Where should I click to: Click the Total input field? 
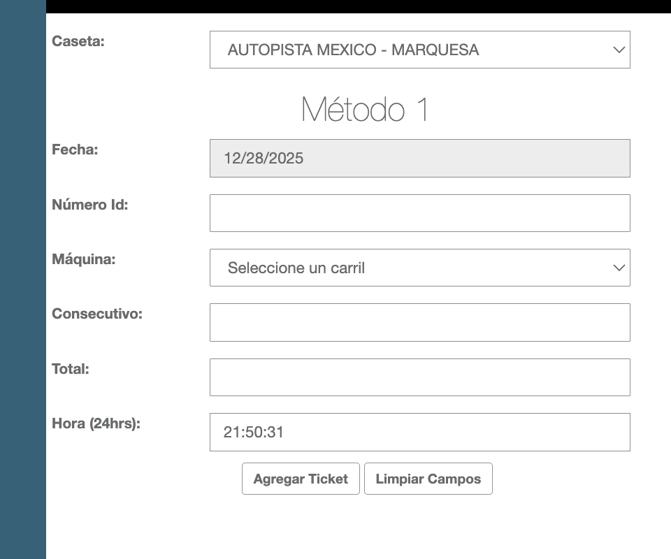[419, 377]
